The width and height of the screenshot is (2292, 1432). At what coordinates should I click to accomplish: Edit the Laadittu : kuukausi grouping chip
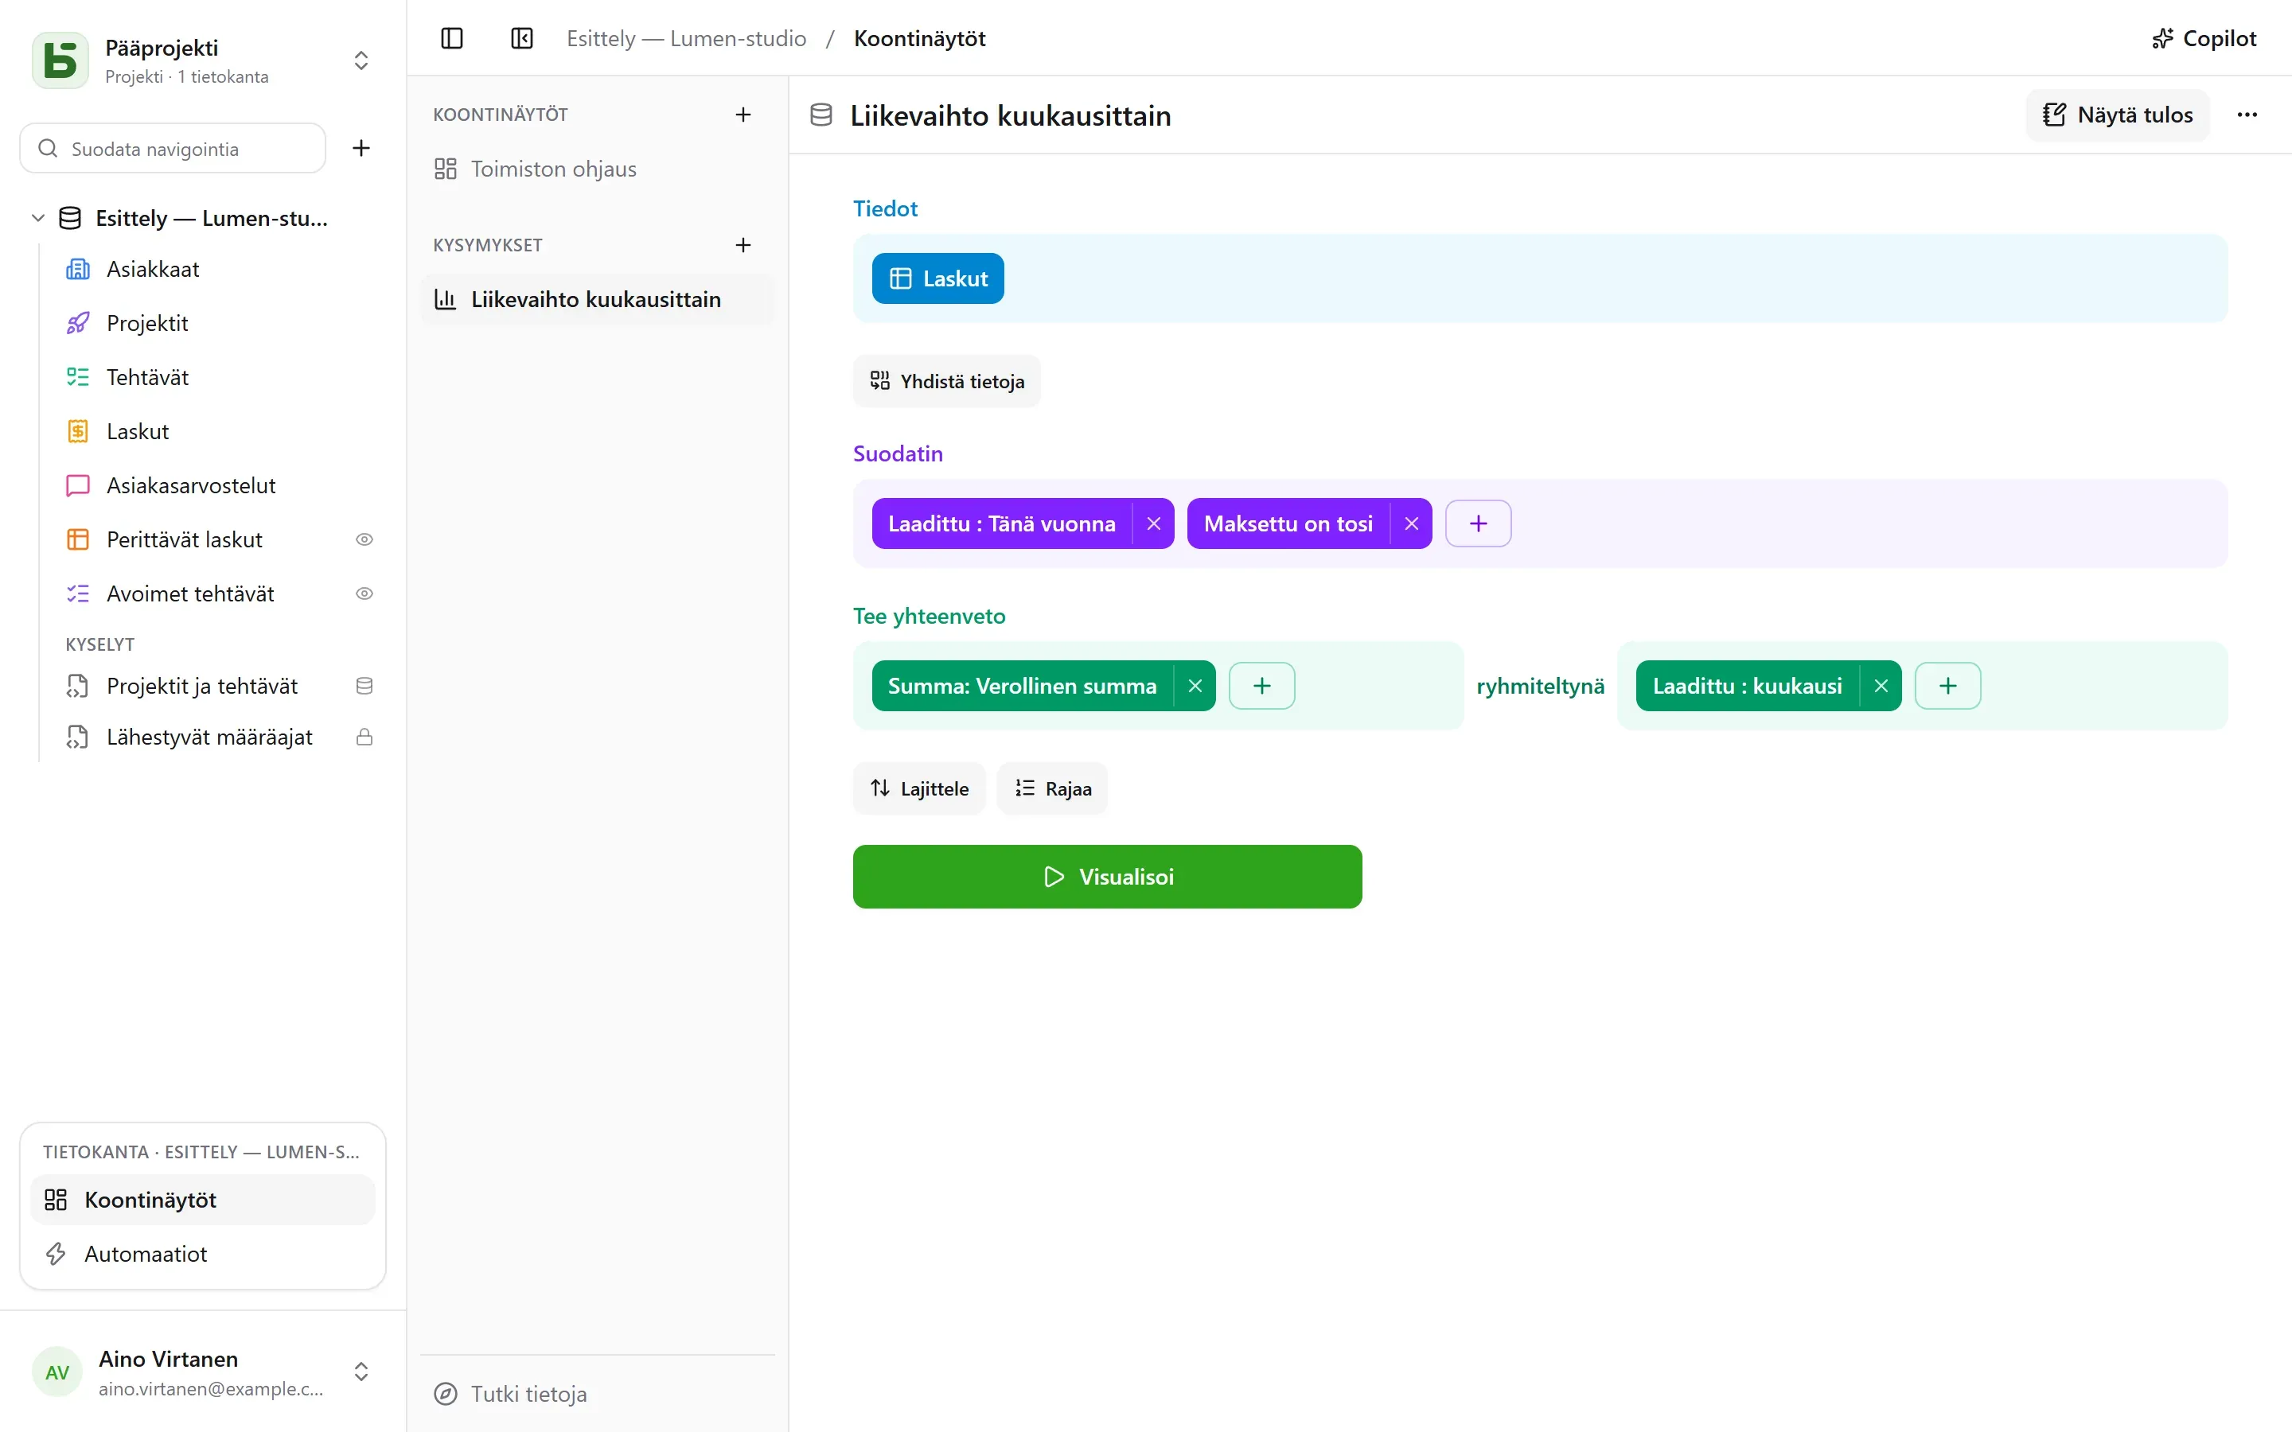(1747, 686)
